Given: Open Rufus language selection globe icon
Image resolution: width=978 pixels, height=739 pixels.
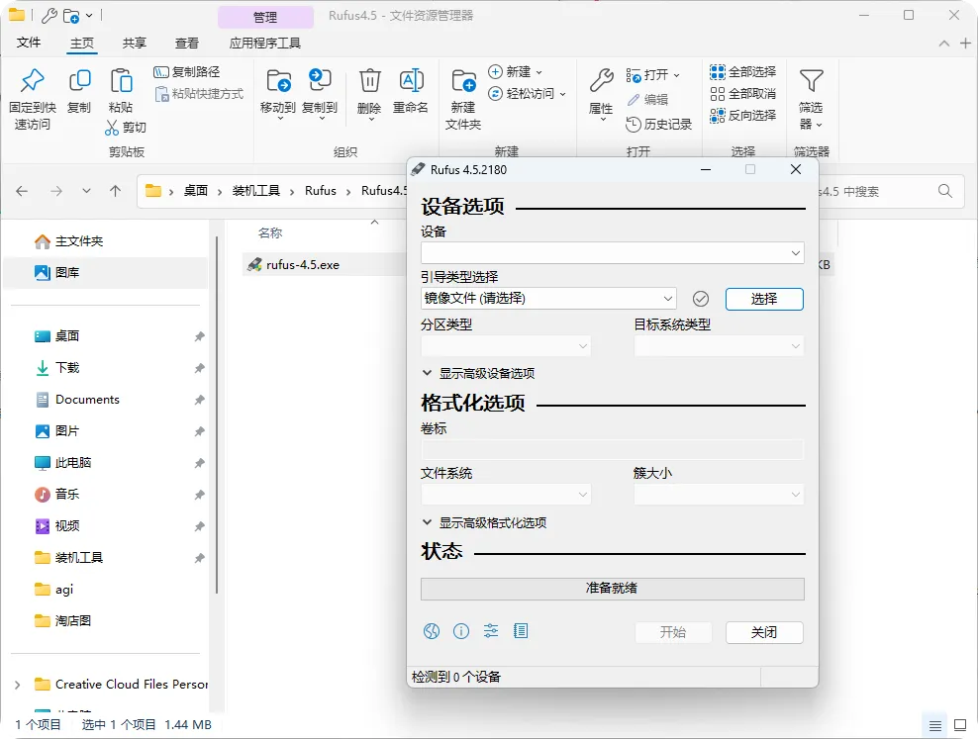Looking at the screenshot, I should click(x=431, y=631).
